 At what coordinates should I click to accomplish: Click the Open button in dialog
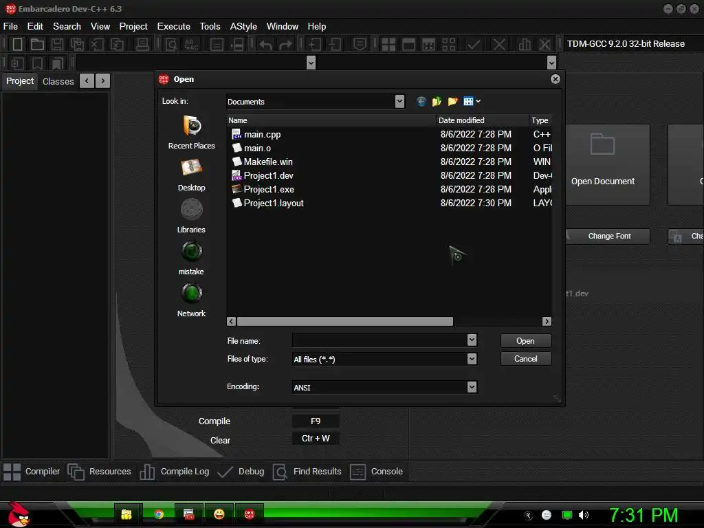[x=525, y=341]
